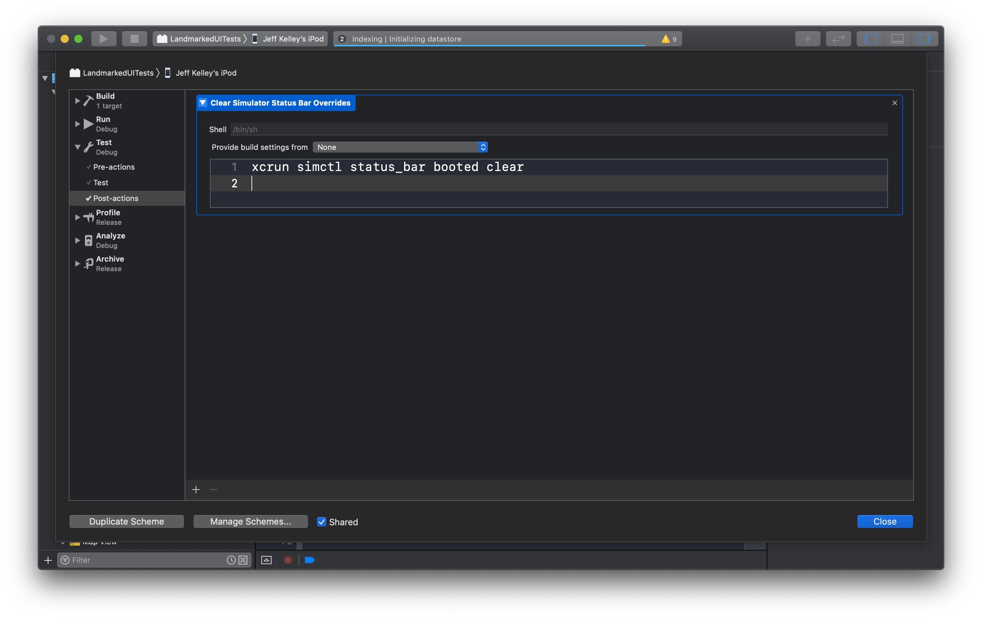Image resolution: width=982 pixels, height=620 pixels.
Task: Toggle the Shared checkbox
Action: tap(321, 522)
